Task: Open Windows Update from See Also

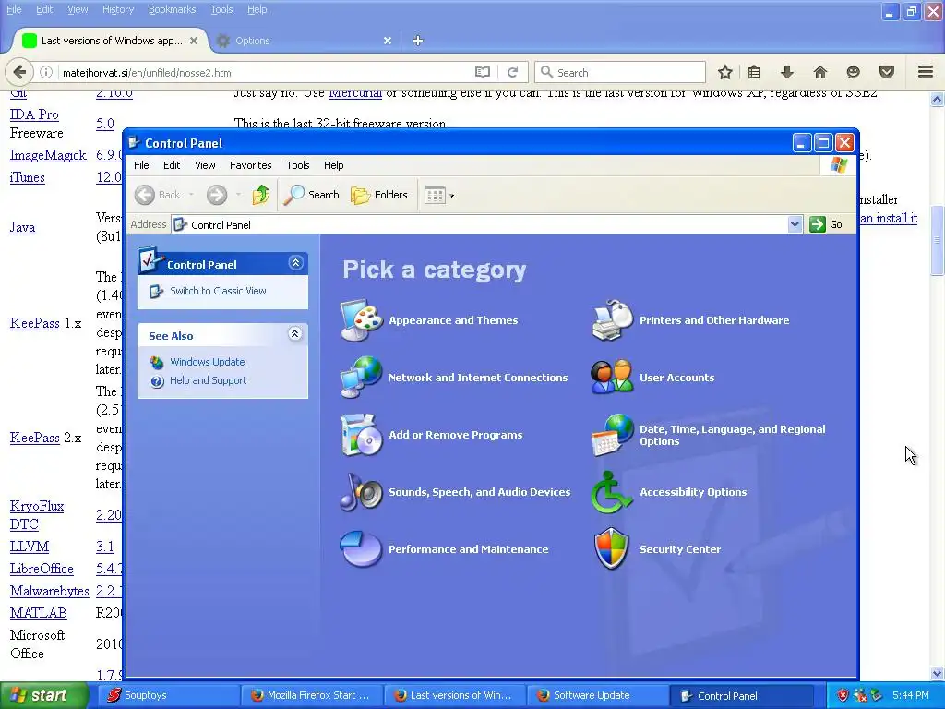Action: point(208,362)
